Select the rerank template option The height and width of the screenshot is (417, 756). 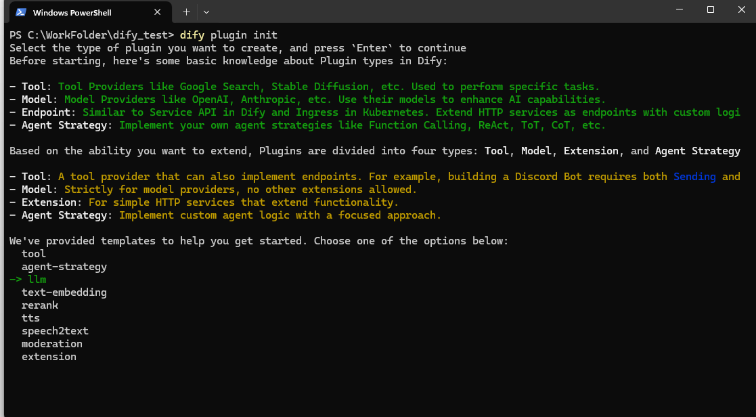[40, 305]
